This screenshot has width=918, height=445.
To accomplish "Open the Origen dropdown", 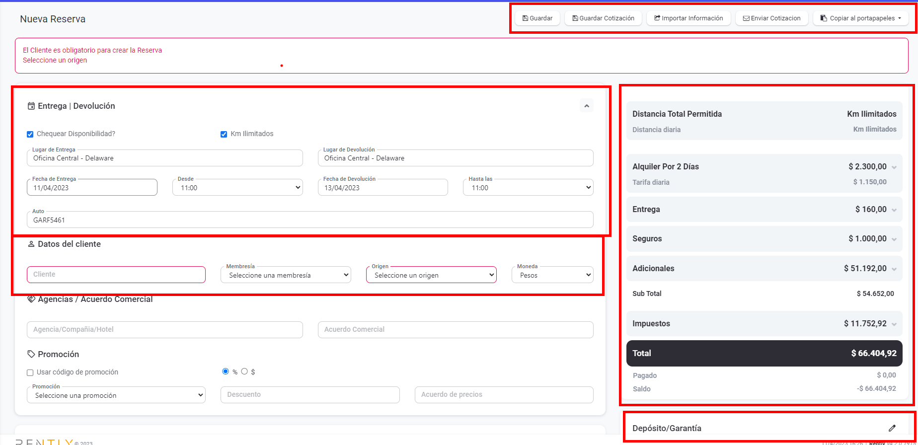I will [431, 275].
